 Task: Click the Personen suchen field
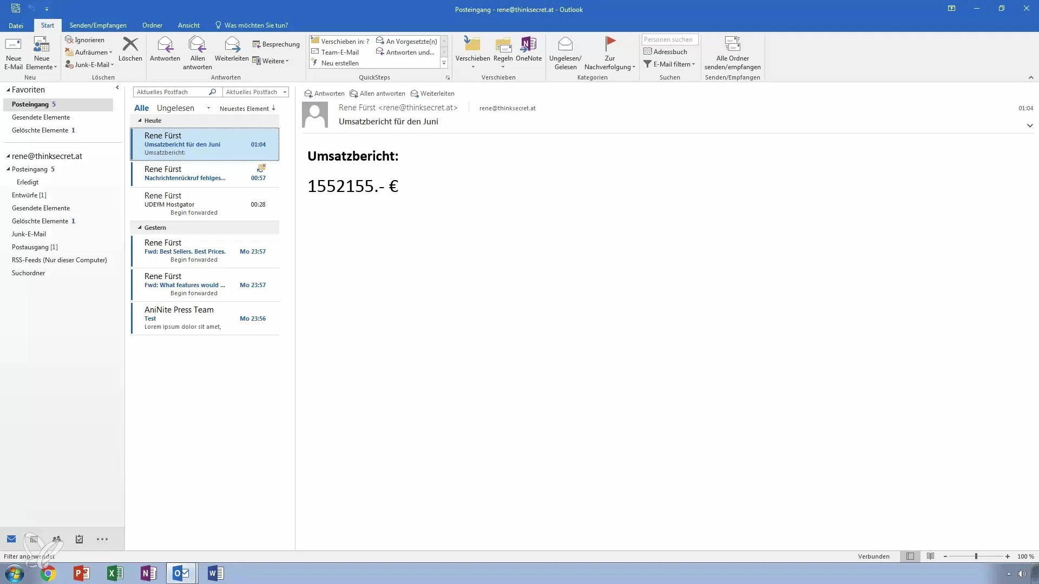coord(670,39)
